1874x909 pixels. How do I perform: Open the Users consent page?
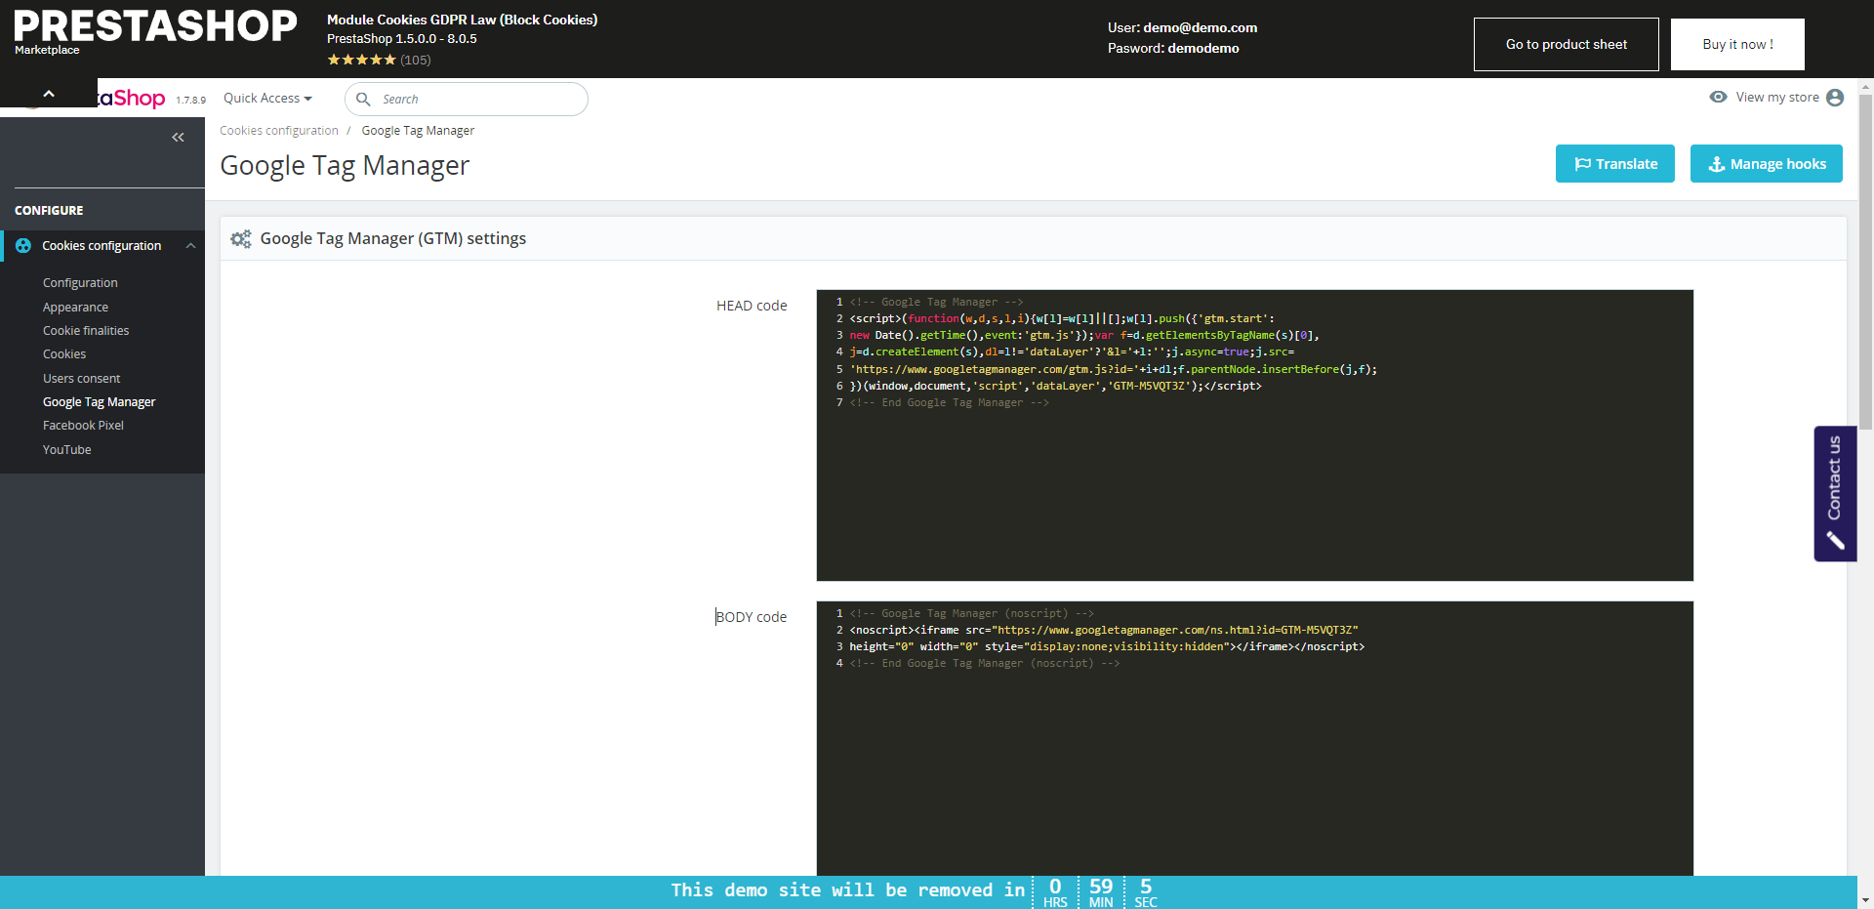(81, 379)
